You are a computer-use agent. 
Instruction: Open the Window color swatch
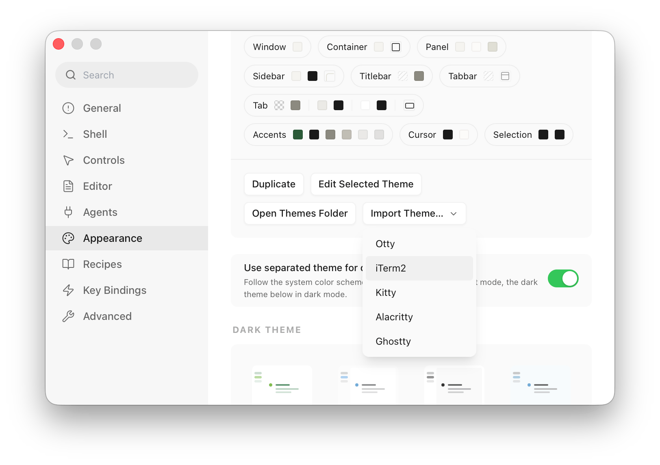297,47
